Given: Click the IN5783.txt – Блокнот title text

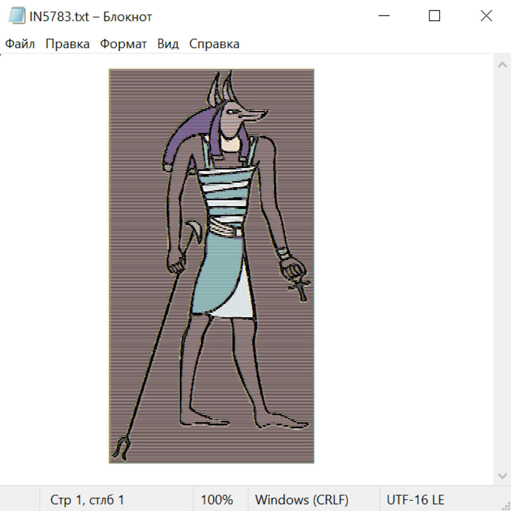Looking at the screenshot, I should tap(91, 16).
